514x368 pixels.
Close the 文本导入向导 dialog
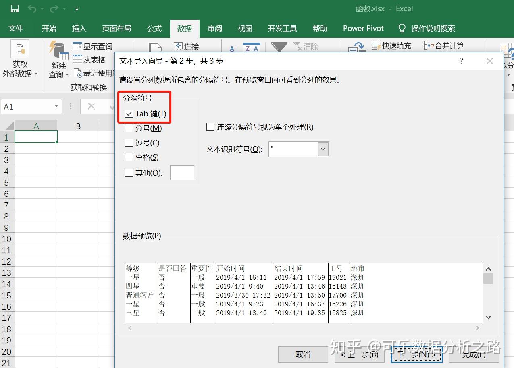489,61
